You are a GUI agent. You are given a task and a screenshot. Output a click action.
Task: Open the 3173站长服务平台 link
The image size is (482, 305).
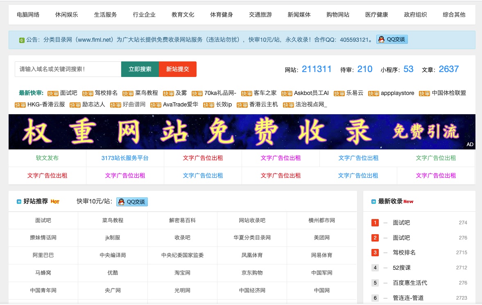point(125,158)
